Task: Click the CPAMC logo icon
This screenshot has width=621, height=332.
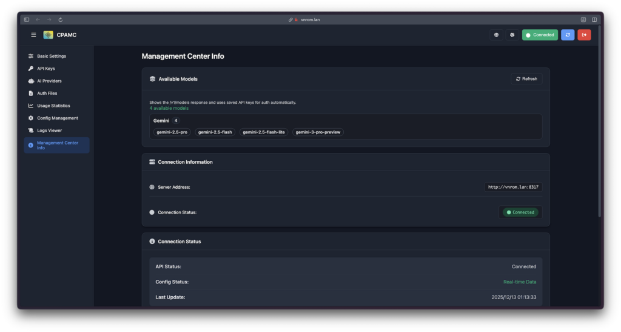Action: pyautogui.click(x=48, y=35)
